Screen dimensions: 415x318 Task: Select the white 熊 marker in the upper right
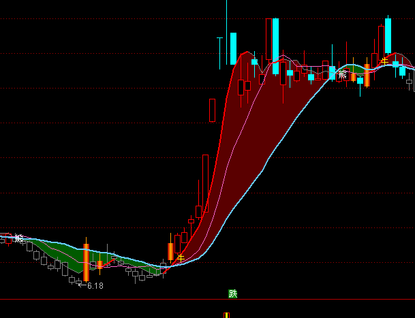click(342, 75)
